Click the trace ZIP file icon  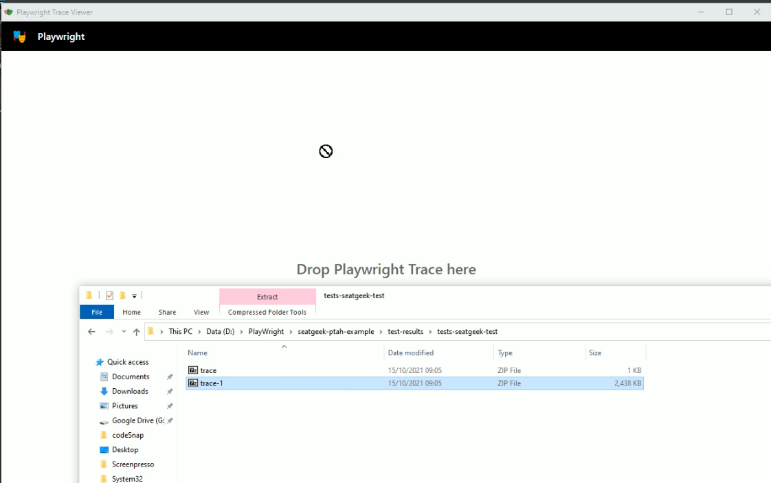tap(193, 370)
